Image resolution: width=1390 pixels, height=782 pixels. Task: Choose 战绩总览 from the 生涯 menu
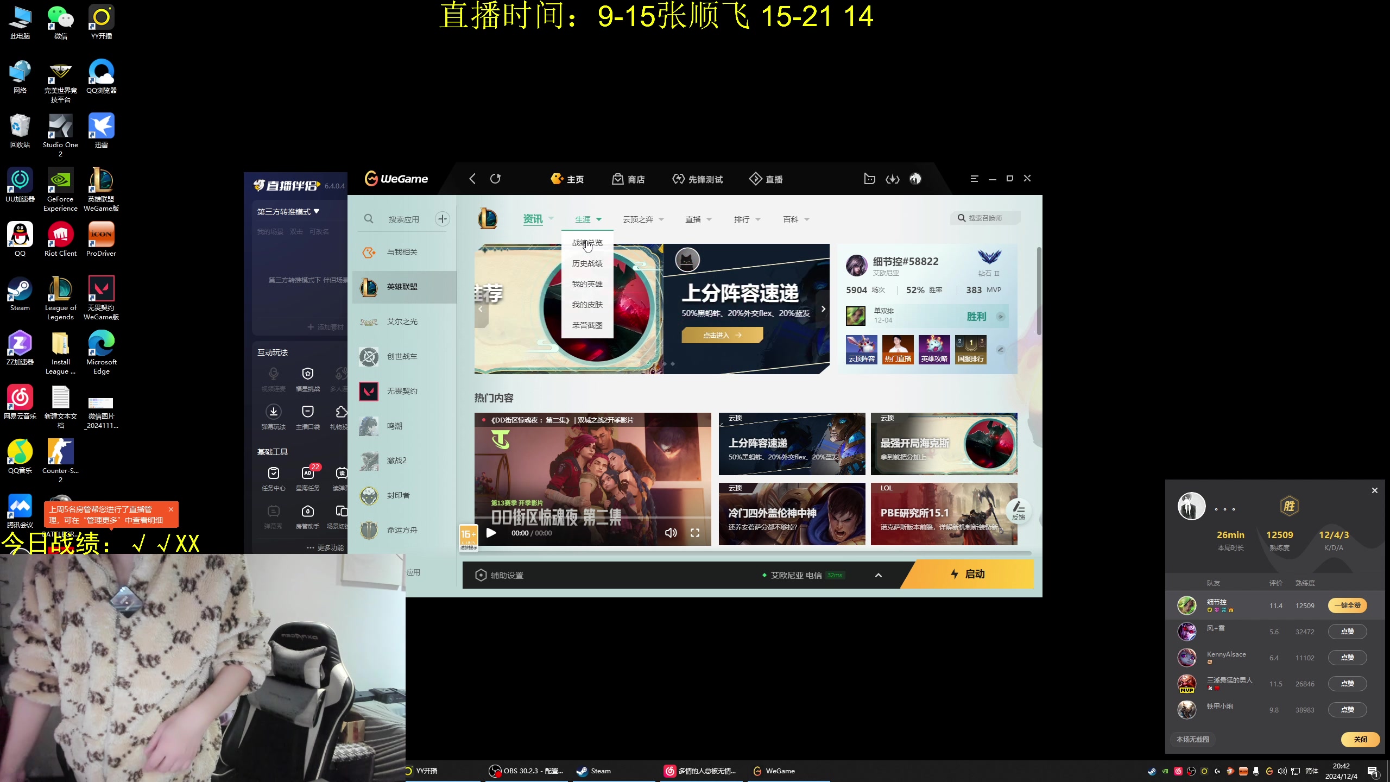pyautogui.click(x=587, y=243)
